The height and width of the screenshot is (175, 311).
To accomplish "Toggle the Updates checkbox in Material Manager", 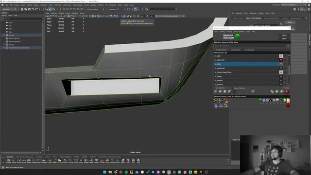I will (x=283, y=88).
